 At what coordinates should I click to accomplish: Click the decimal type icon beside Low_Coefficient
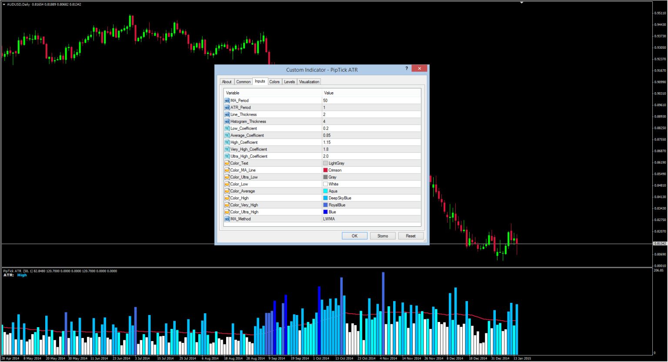(x=227, y=128)
